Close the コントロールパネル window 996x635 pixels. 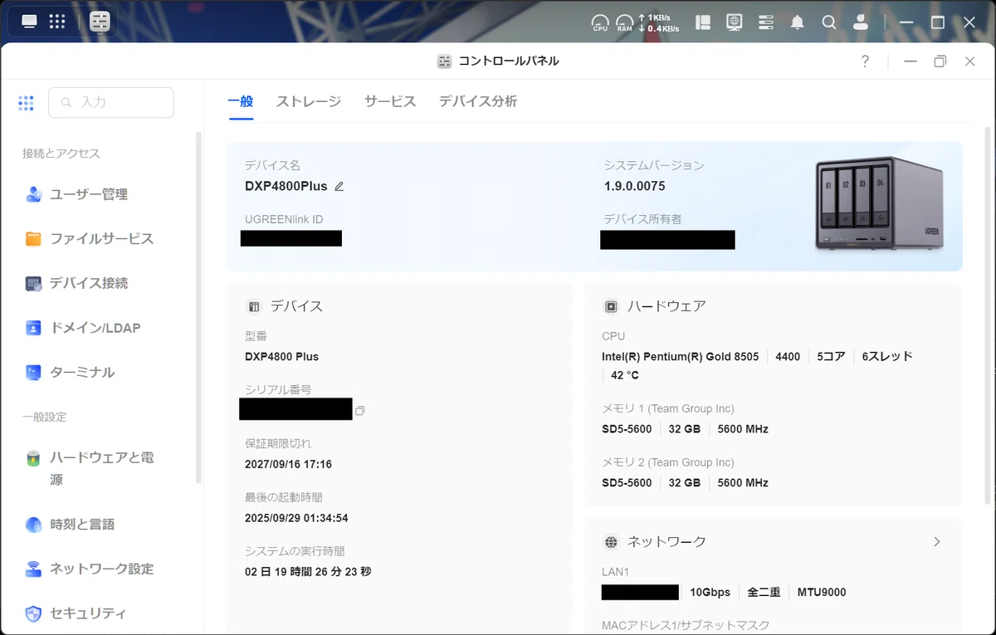[x=969, y=61]
